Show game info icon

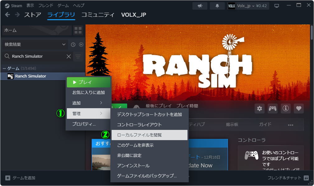click(286, 108)
